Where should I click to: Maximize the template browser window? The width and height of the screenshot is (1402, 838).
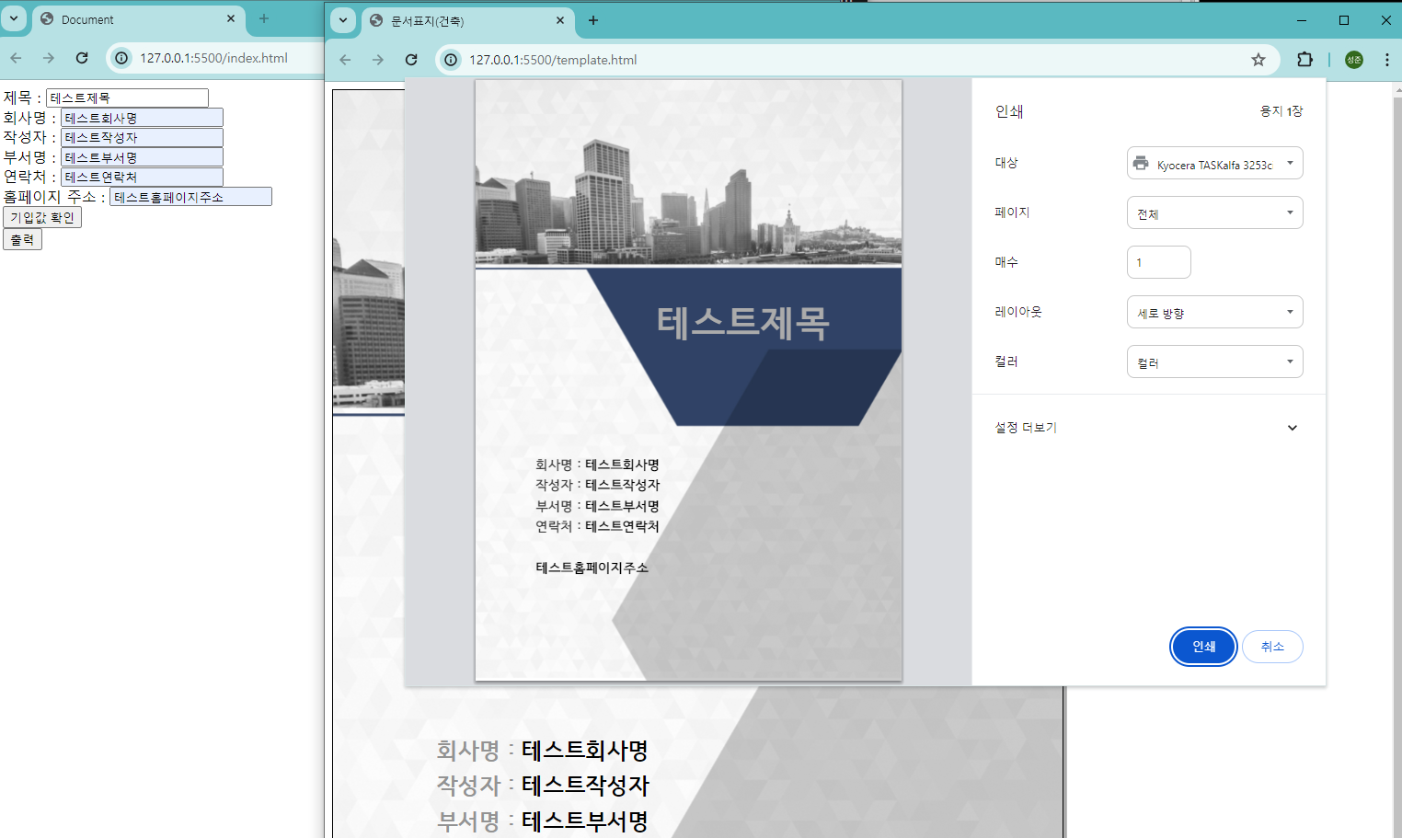1344,20
